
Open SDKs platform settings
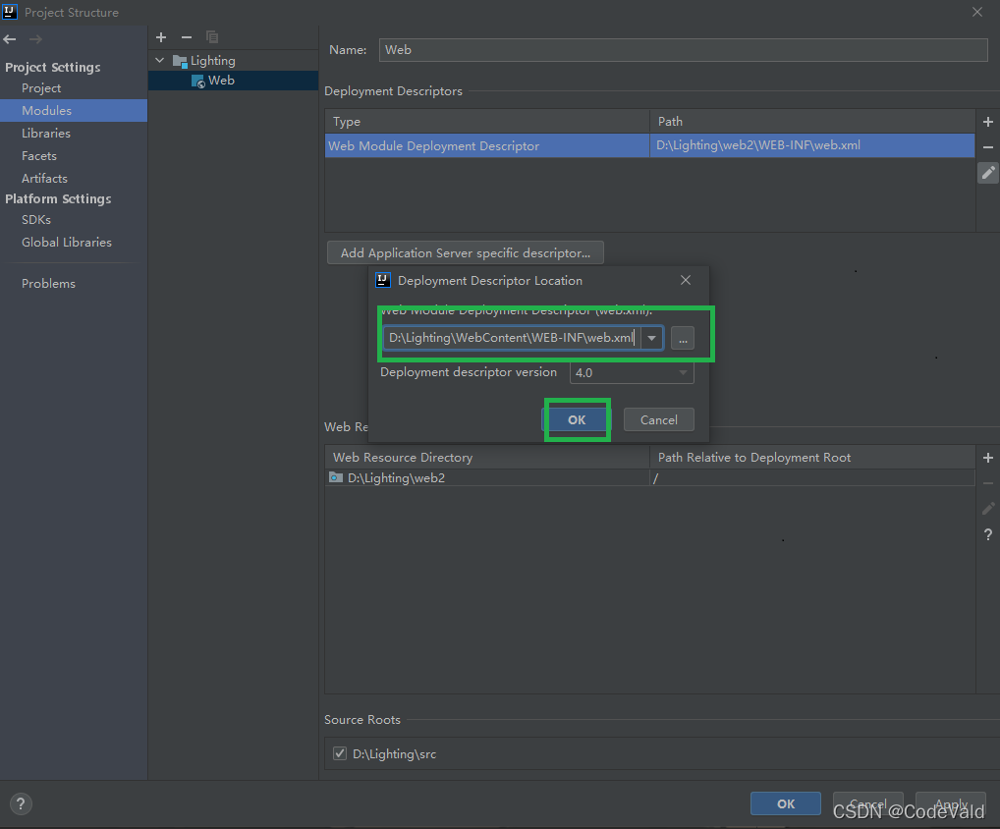point(36,219)
